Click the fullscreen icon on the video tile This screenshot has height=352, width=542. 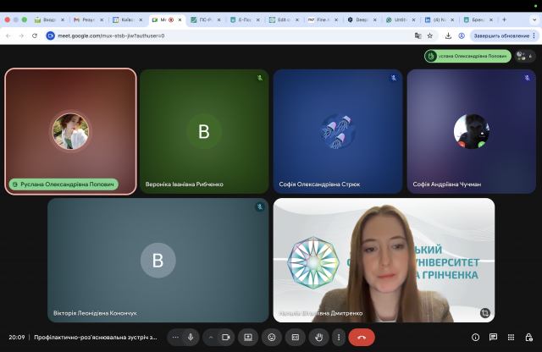coord(484,312)
